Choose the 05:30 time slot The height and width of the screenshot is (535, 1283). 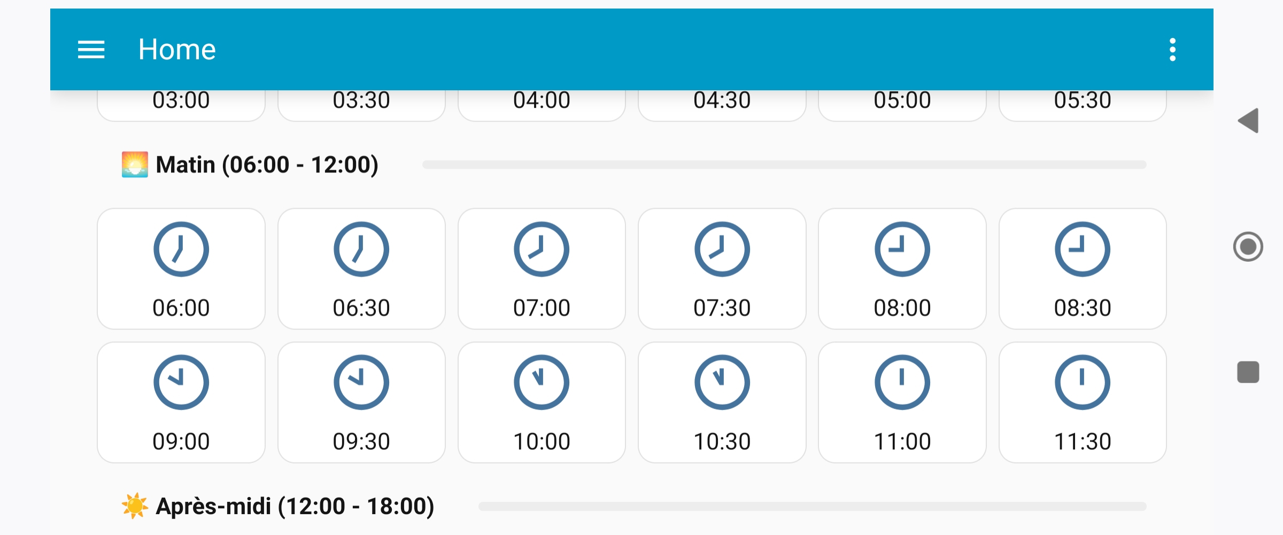[x=1082, y=99]
